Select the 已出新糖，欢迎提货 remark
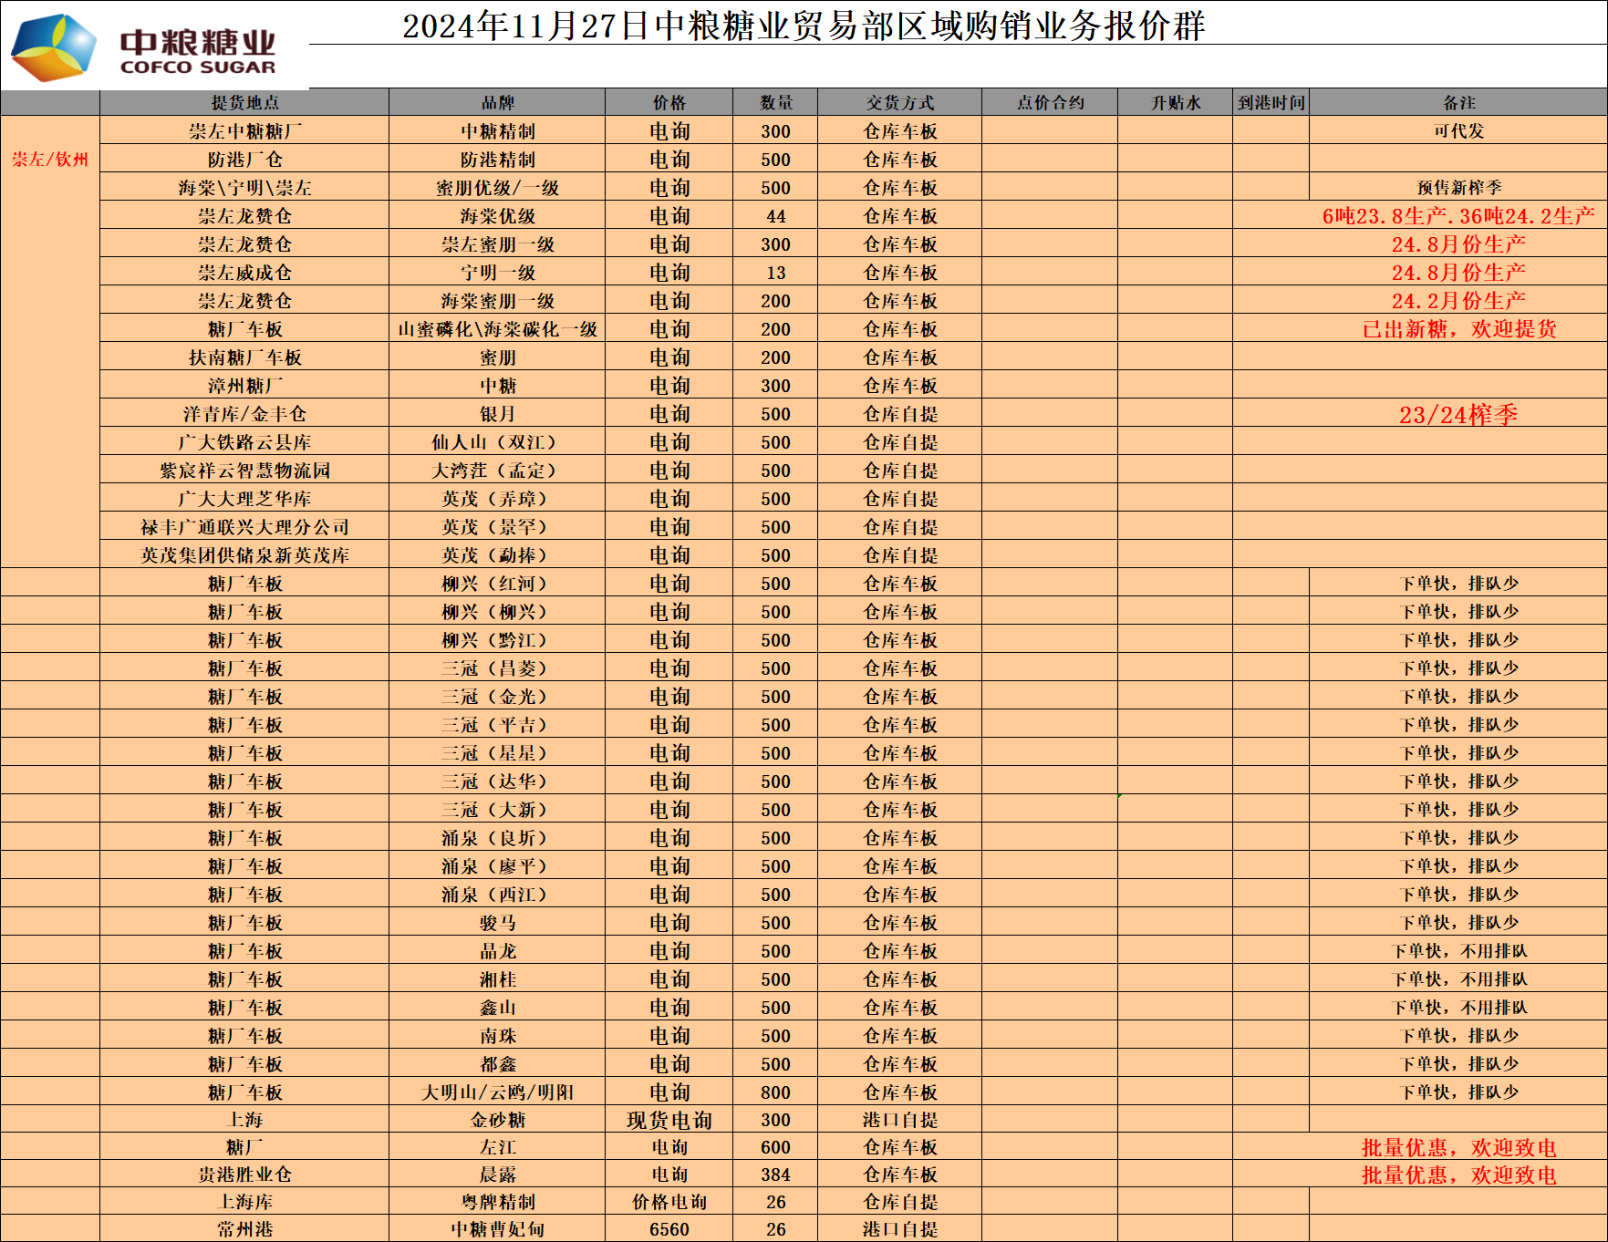1608x1242 pixels. click(x=1458, y=329)
